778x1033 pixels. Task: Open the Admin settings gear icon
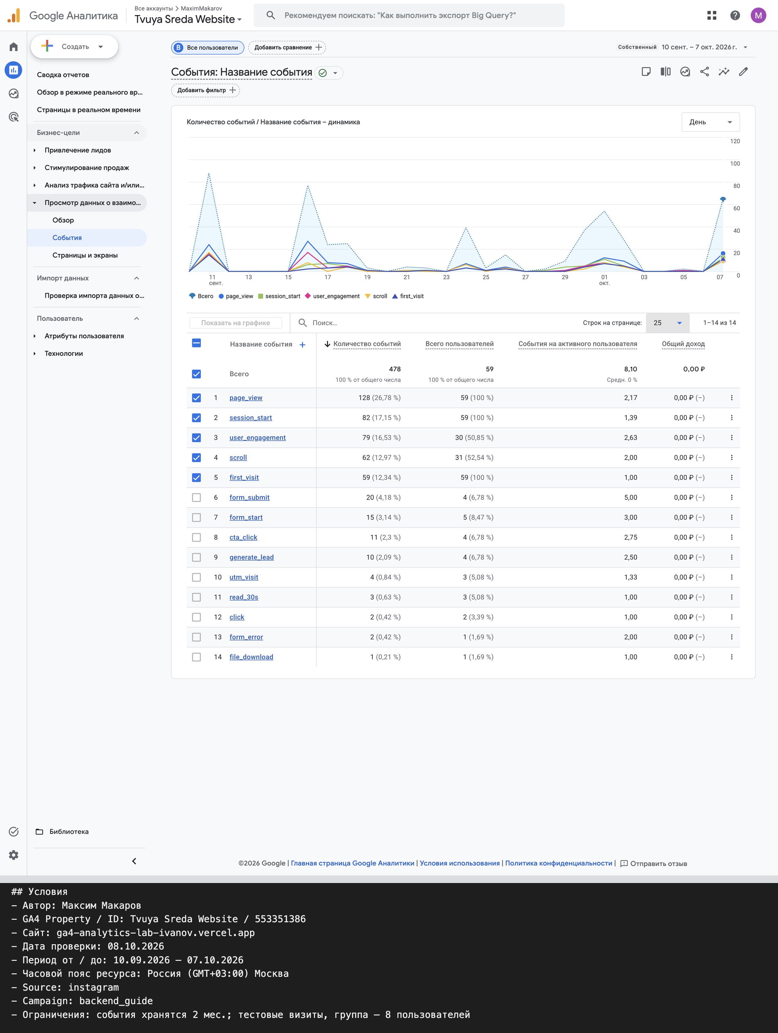(13, 854)
